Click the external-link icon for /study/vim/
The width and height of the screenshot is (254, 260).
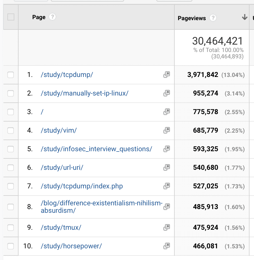167,130
